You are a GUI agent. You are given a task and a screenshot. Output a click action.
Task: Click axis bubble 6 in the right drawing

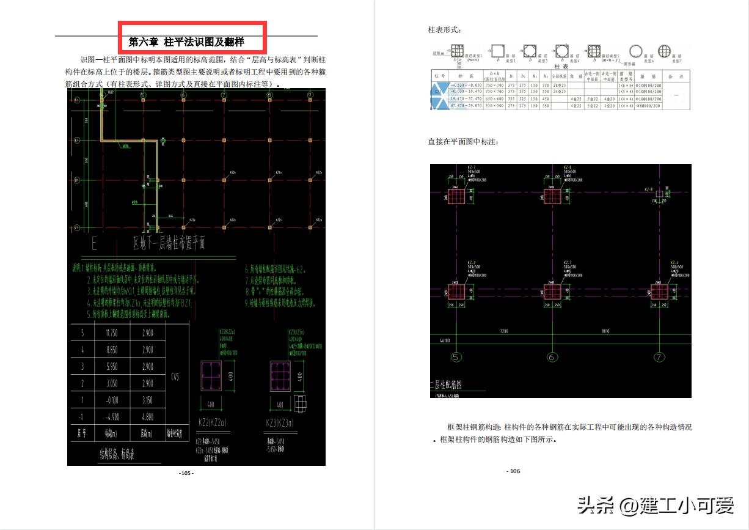[x=552, y=357]
